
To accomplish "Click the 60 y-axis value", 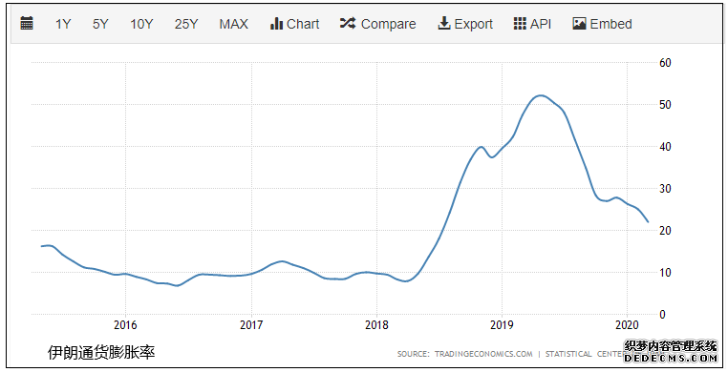I will click(665, 63).
